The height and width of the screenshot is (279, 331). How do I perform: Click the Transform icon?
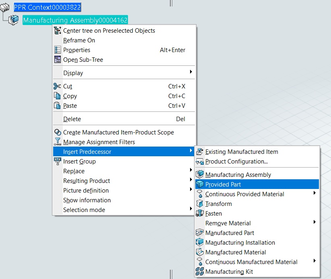tap(200, 203)
